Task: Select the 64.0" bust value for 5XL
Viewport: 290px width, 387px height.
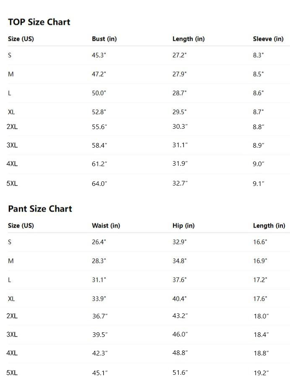Action: (x=100, y=183)
